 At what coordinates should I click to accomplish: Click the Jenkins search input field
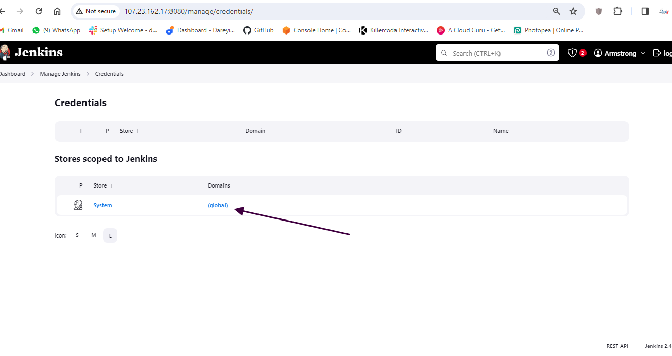pyautogui.click(x=494, y=53)
